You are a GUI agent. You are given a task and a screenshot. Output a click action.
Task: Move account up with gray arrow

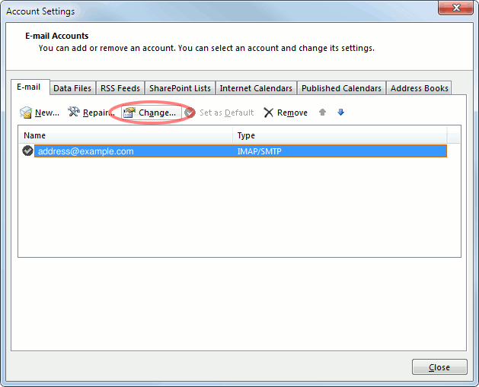(323, 113)
